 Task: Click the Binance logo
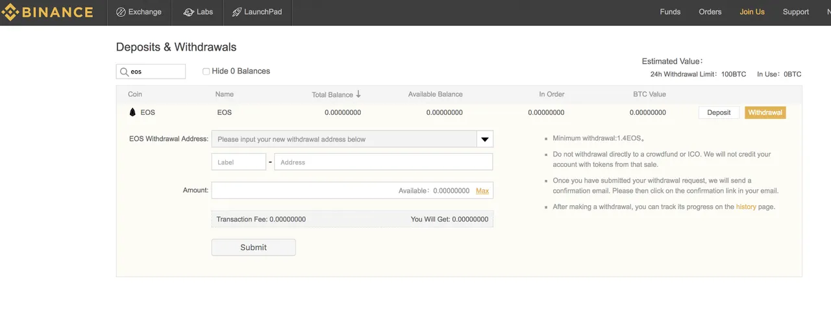[x=47, y=12]
